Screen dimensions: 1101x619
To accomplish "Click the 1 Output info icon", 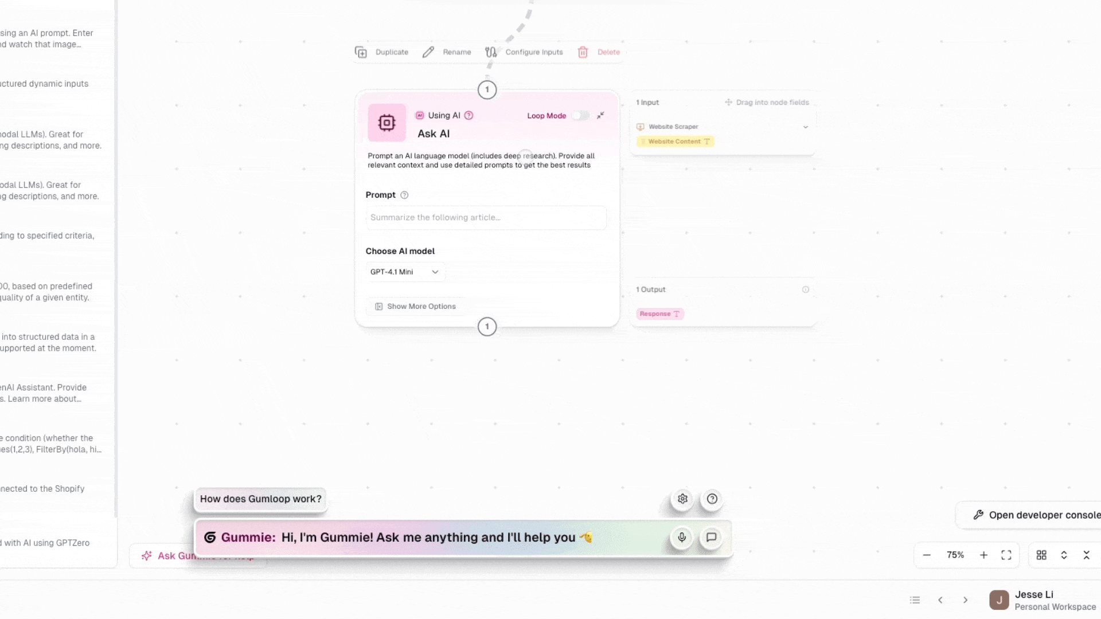I will tap(805, 289).
